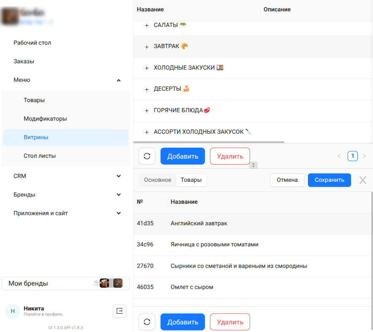The width and height of the screenshot is (373, 332).
Task: Select the Английский завтрак row
Action: pyautogui.click(x=199, y=224)
